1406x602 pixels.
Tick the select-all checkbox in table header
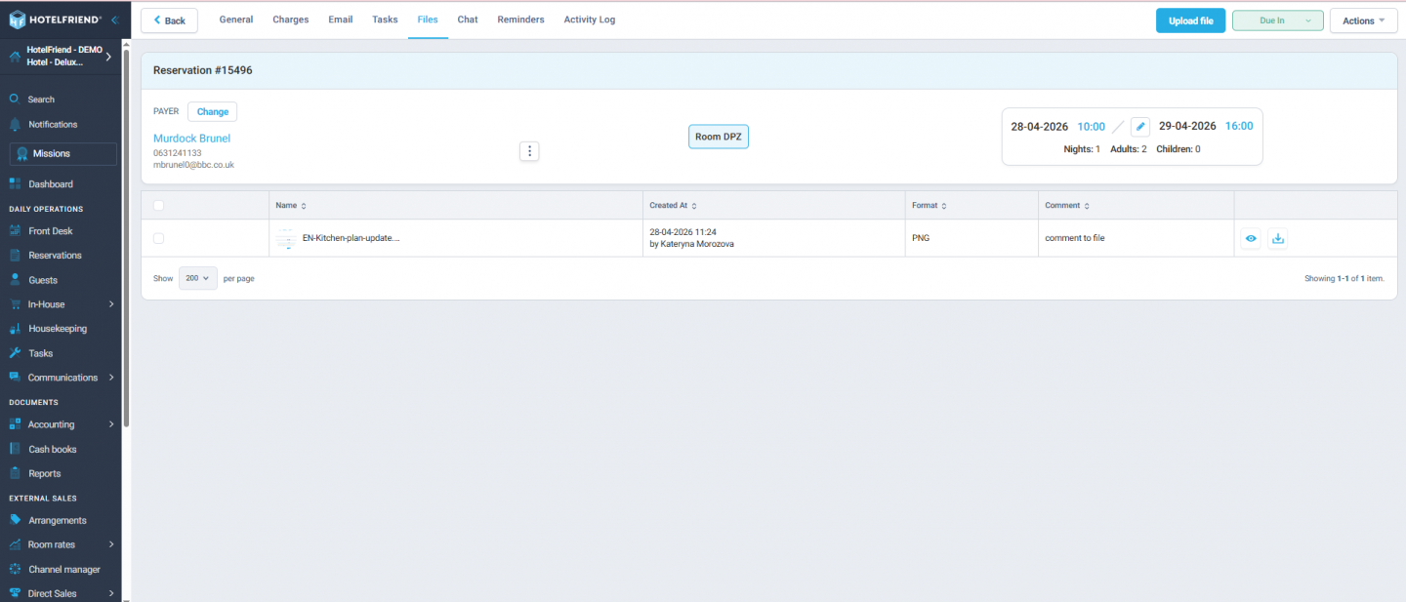158,205
